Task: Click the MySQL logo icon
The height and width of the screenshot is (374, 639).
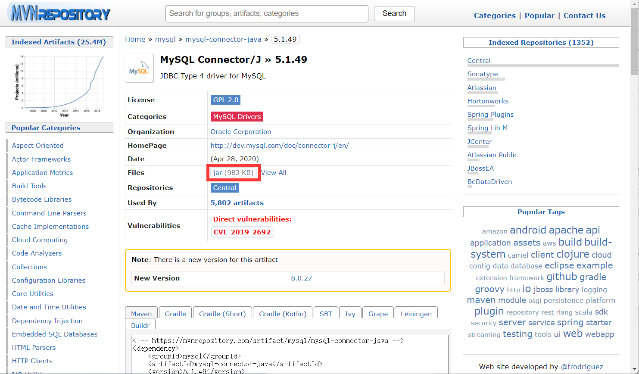Action: [x=139, y=69]
